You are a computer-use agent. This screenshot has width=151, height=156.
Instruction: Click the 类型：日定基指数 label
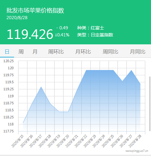click(95, 35)
